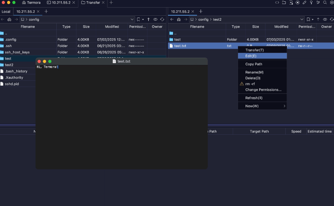The image size is (334, 206).
Task: Click test2 breadcrumb in right pane path
Action: tap(217, 19)
